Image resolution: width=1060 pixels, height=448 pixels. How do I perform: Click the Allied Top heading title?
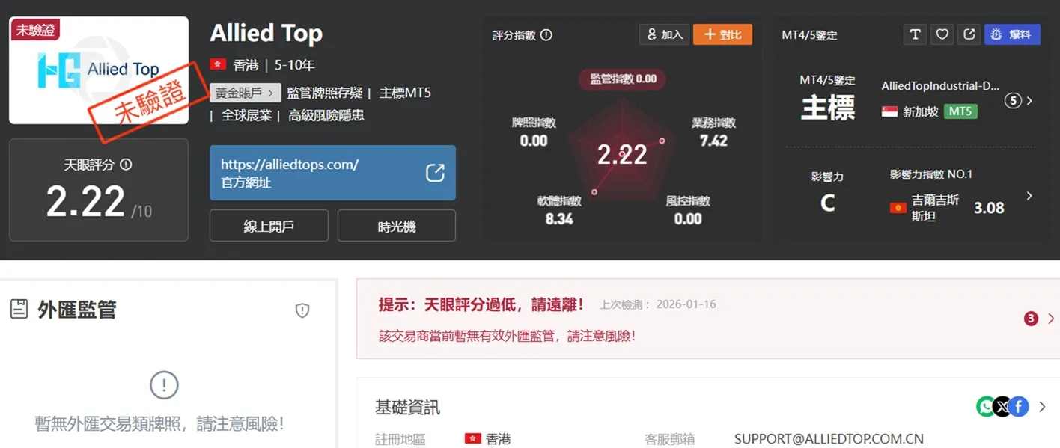click(266, 34)
